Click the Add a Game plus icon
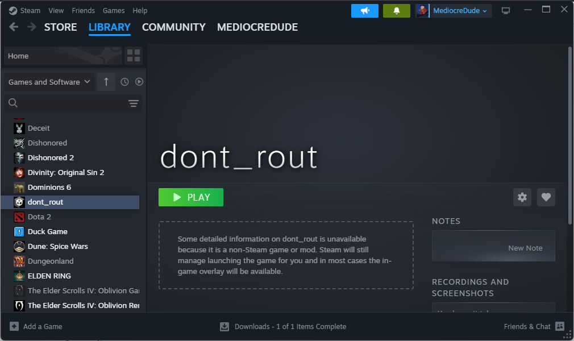The width and height of the screenshot is (574, 341). pyautogui.click(x=14, y=326)
